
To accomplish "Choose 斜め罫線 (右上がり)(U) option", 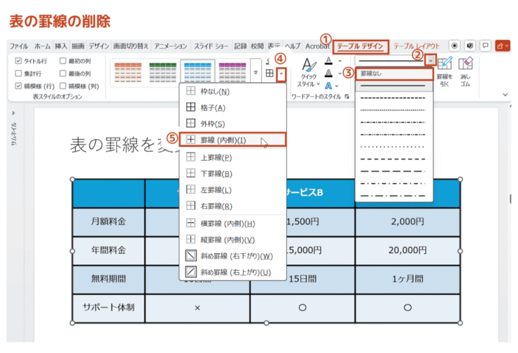I will (x=232, y=272).
